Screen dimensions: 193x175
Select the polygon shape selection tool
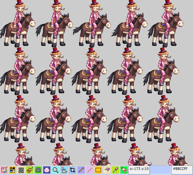pos(64,170)
